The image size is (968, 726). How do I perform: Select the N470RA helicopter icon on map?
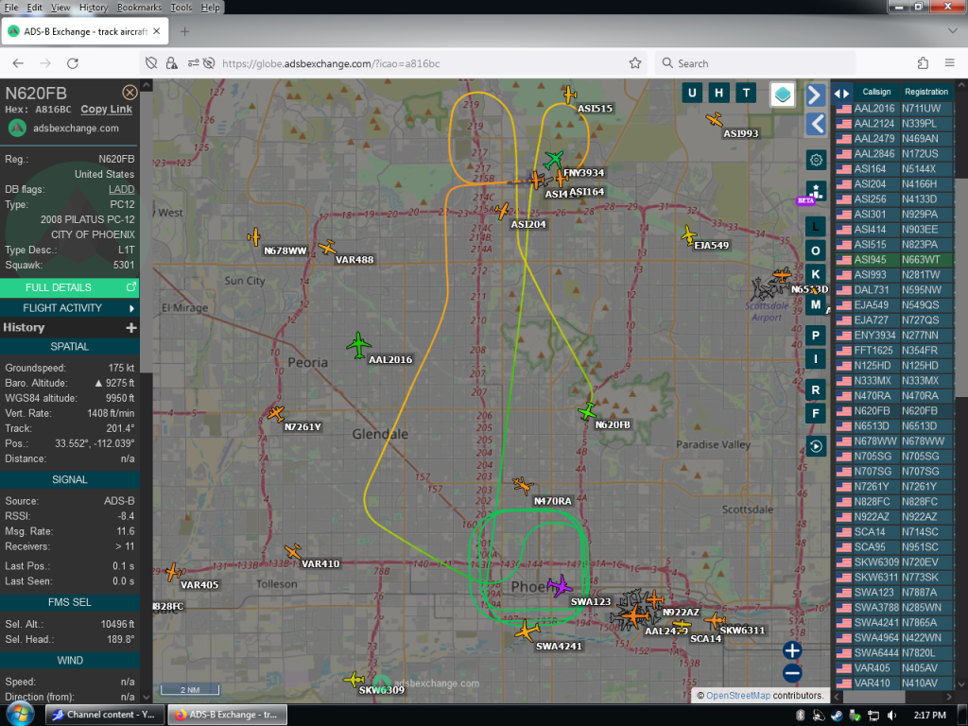[x=523, y=486]
